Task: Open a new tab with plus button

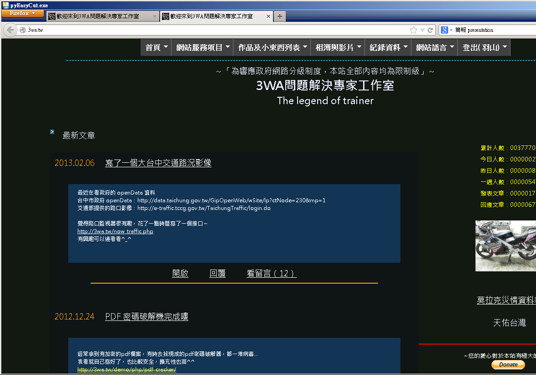Action: 279,16
